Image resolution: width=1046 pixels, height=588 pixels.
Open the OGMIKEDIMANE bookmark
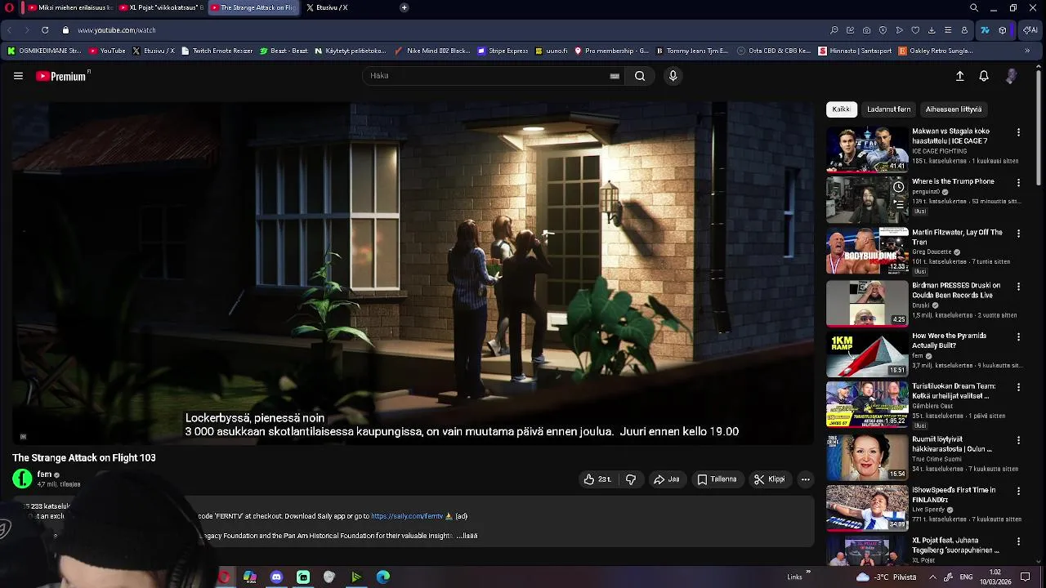(x=45, y=51)
